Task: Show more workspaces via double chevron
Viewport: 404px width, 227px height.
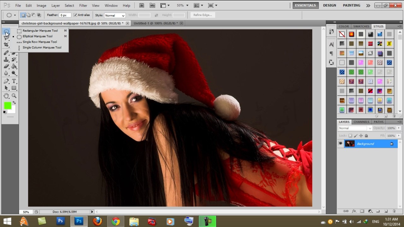Action: point(368,5)
